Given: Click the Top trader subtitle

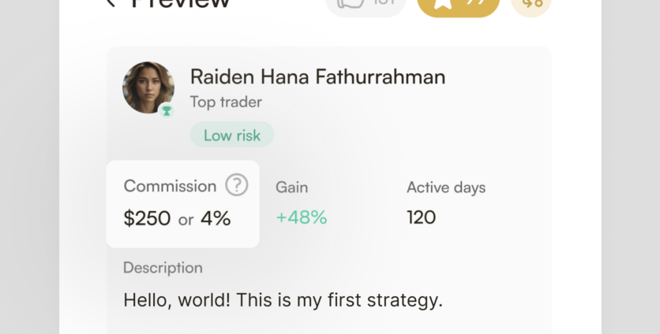Looking at the screenshot, I should [226, 102].
